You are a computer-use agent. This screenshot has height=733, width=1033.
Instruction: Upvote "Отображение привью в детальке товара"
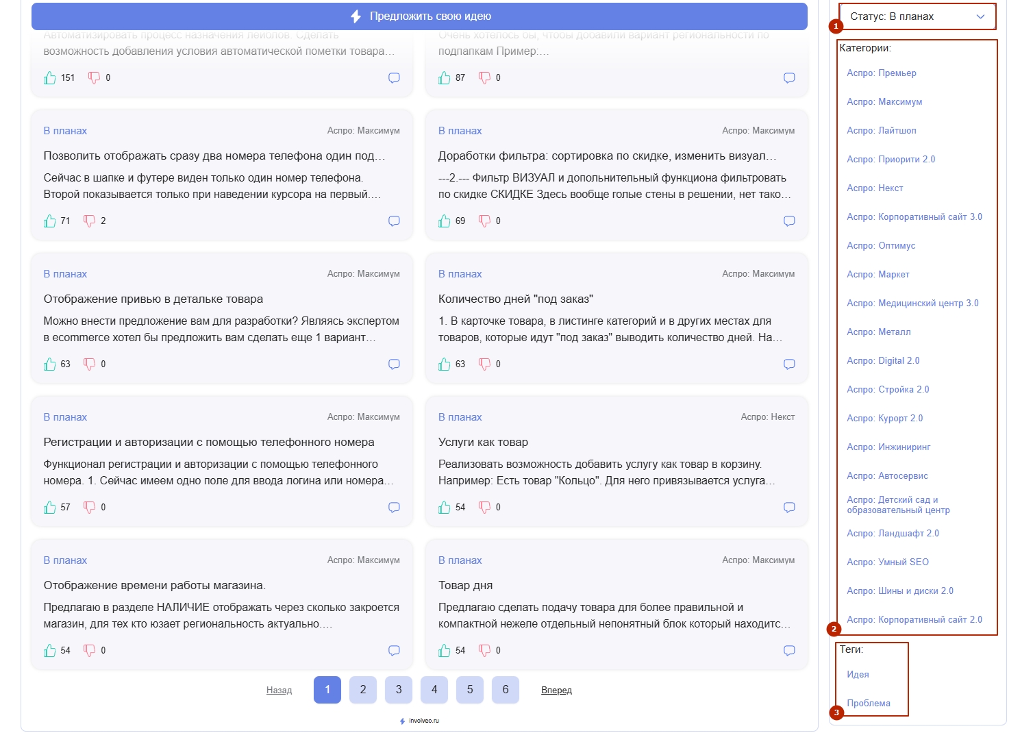click(50, 364)
